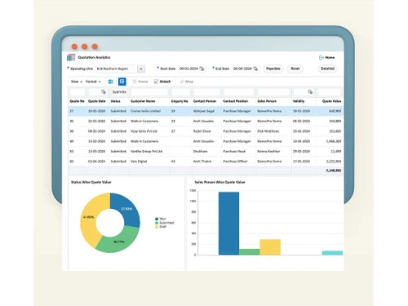Click the Enquiry No filter field
Screen dimensions: 408x306
coord(181,92)
